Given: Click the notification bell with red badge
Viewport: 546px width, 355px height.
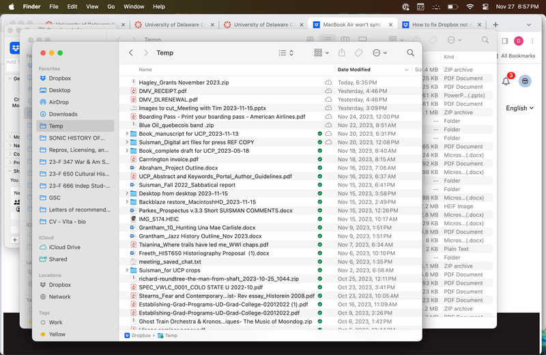Looking at the screenshot, I should click(506, 81).
